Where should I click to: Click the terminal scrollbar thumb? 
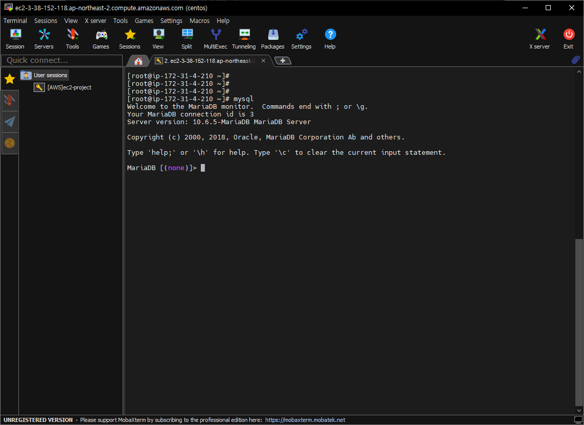pyautogui.click(x=579, y=322)
